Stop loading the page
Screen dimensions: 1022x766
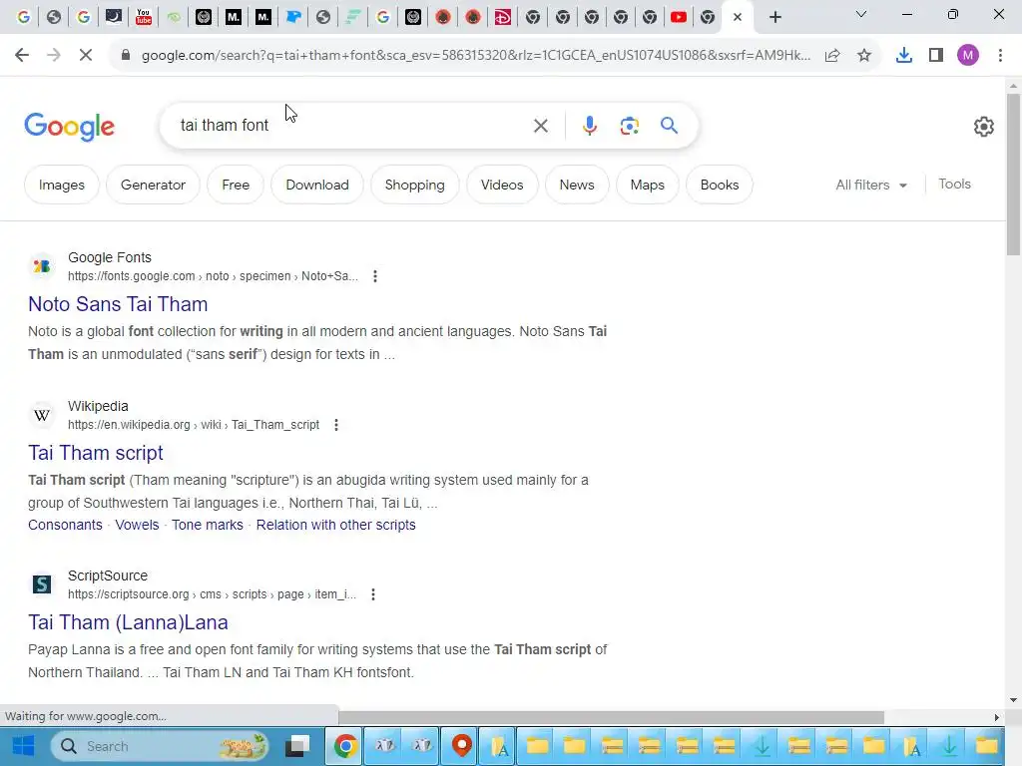point(86,56)
